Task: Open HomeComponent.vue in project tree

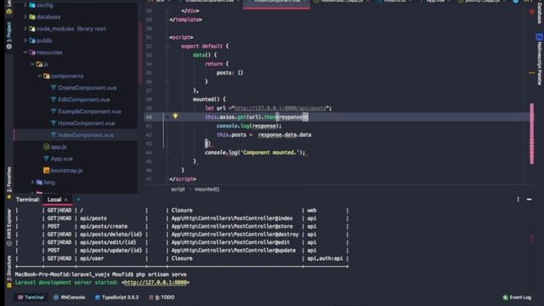Action: 86,123
